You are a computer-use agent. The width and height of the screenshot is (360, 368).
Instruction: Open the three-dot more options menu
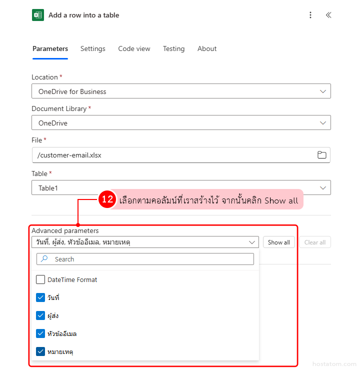pyautogui.click(x=310, y=15)
